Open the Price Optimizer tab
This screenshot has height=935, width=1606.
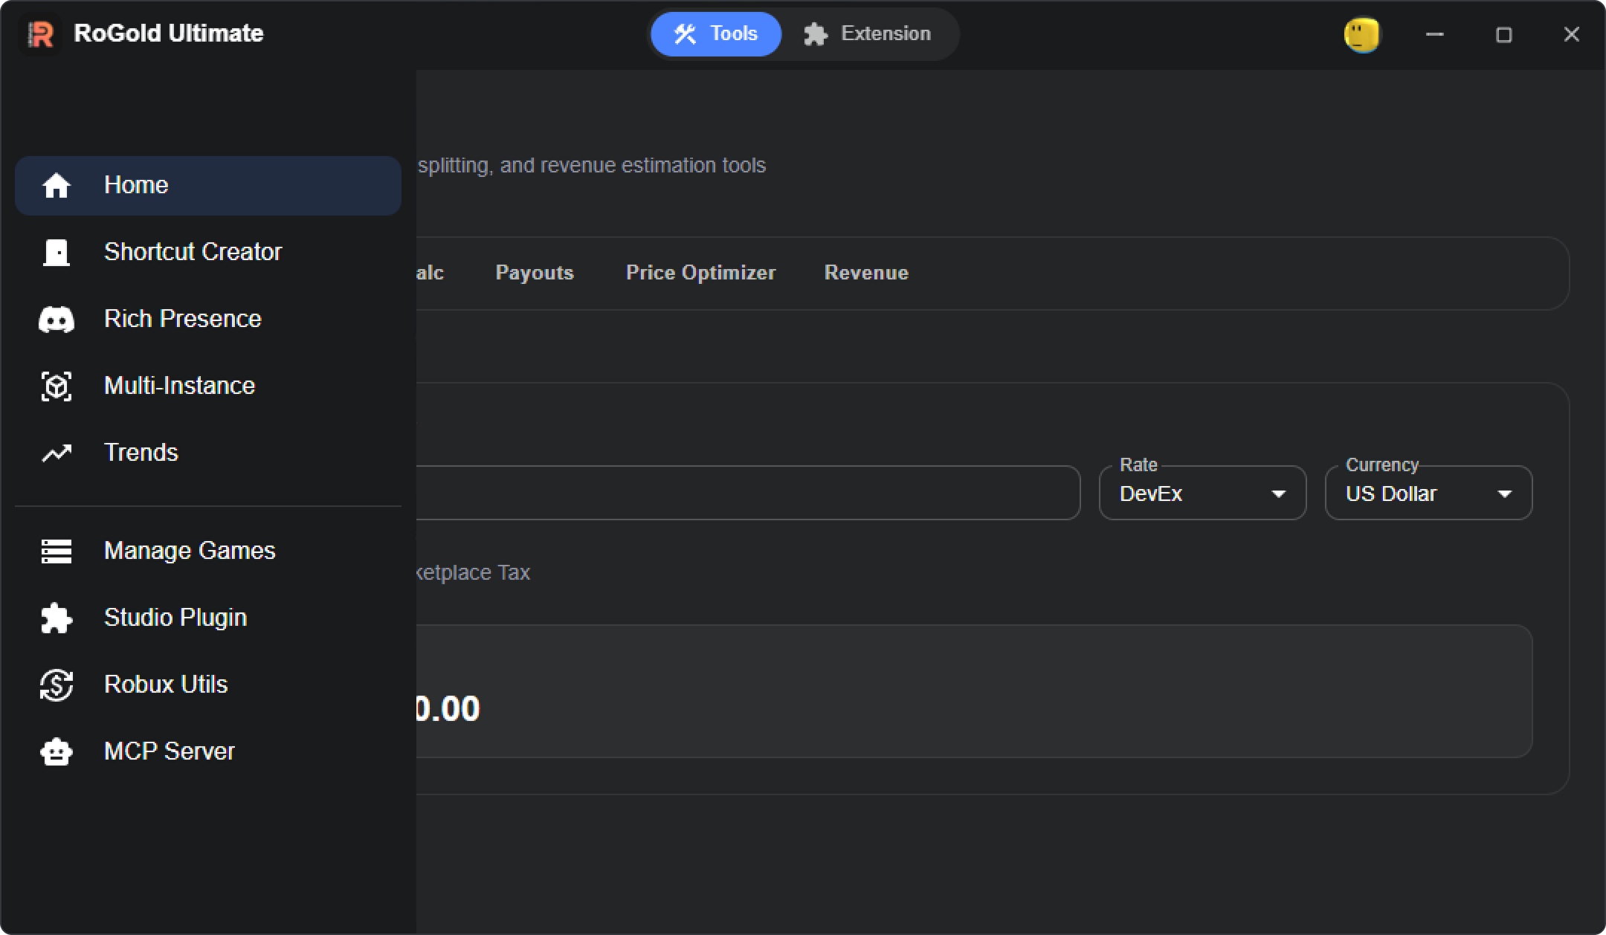point(700,273)
